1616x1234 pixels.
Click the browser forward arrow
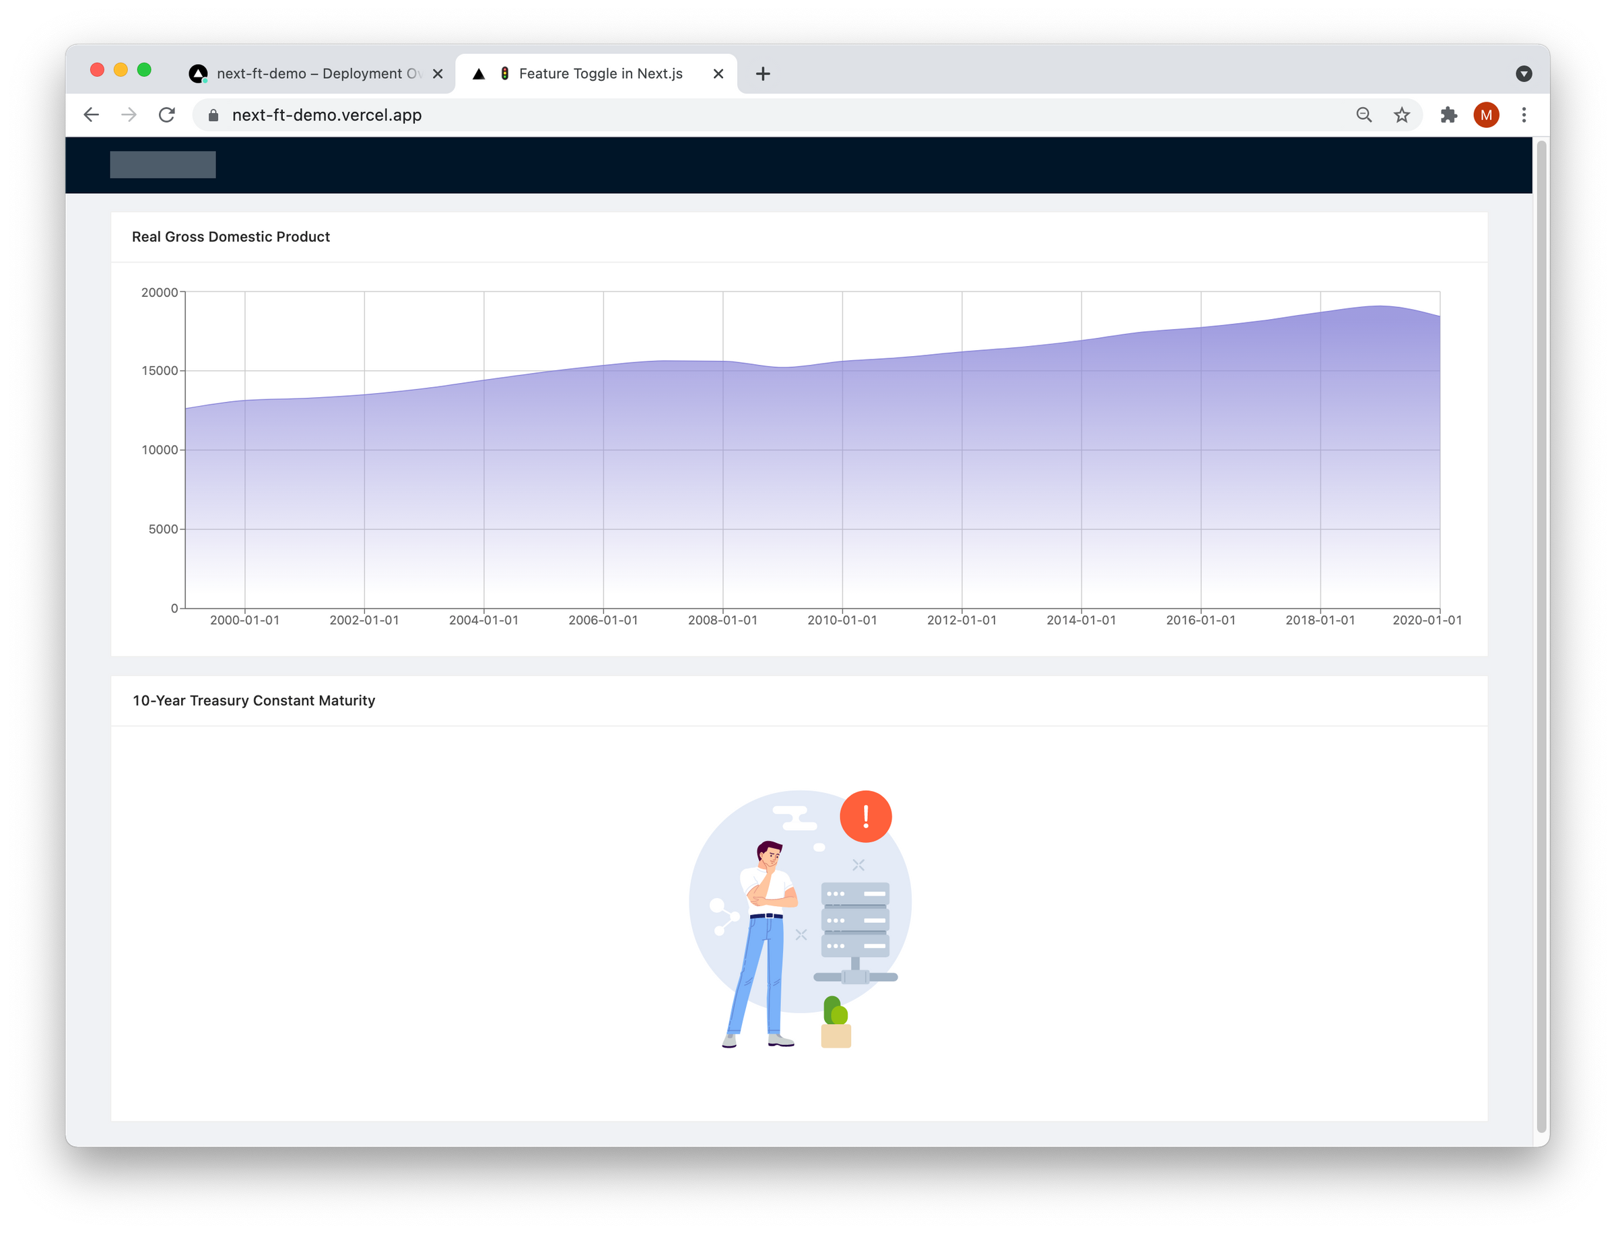tap(129, 115)
